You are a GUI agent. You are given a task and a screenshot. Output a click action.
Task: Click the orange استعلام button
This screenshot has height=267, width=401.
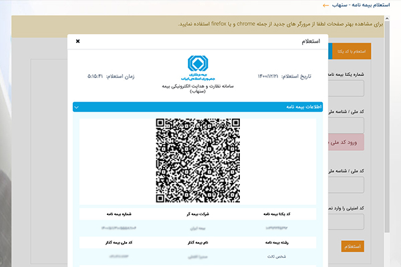[x=352, y=246]
